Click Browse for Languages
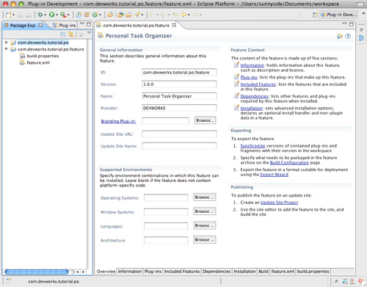Image resolution: width=367 pixels, height=287 pixels. 205,225
